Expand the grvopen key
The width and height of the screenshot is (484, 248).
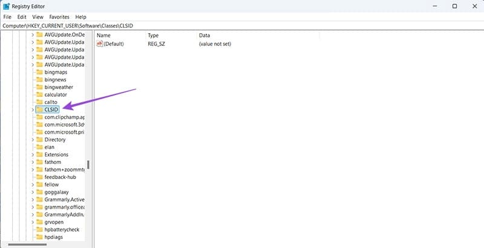click(x=33, y=222)
